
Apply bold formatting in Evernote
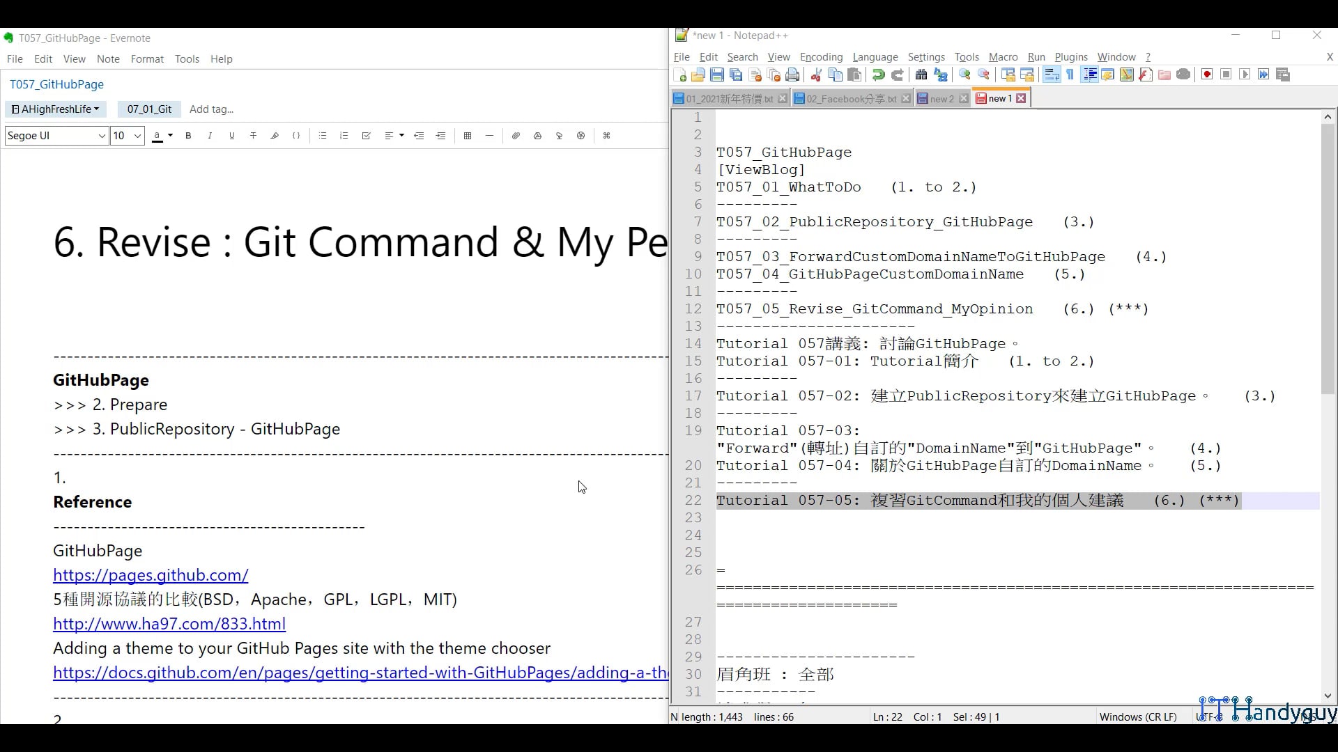[x=188, y=136]
